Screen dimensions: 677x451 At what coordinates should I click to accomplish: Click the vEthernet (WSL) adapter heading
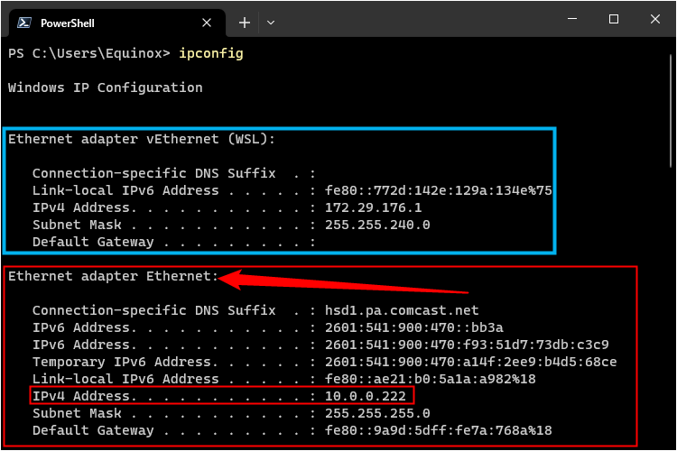click(x=141, y=139)
